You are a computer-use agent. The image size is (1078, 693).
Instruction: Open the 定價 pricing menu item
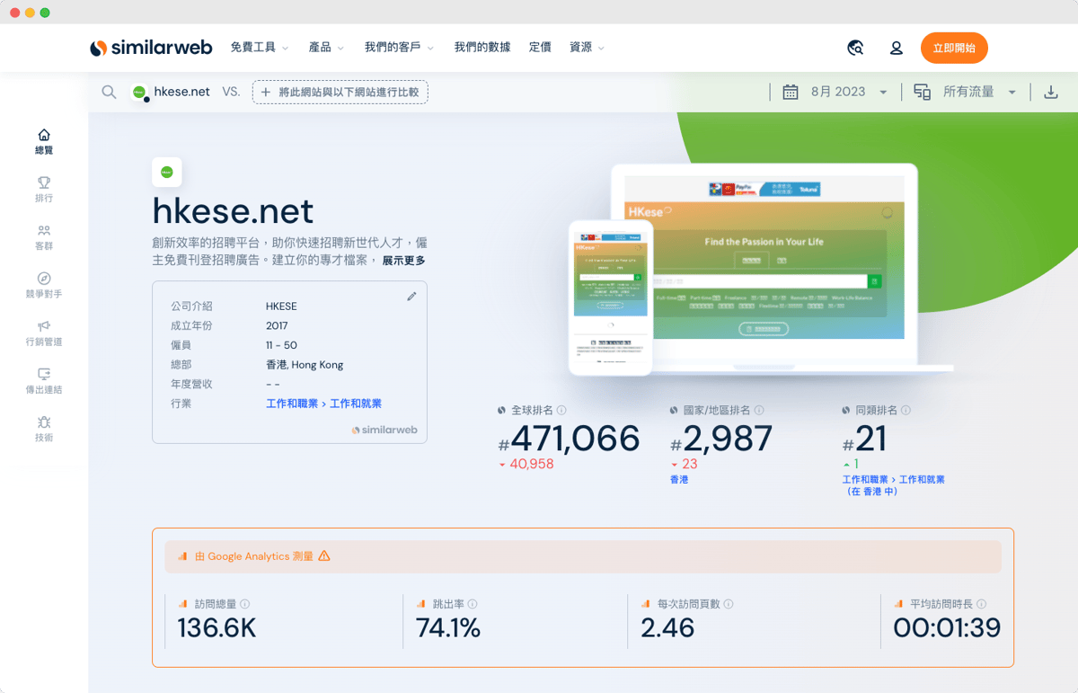[x=540, y=48]
